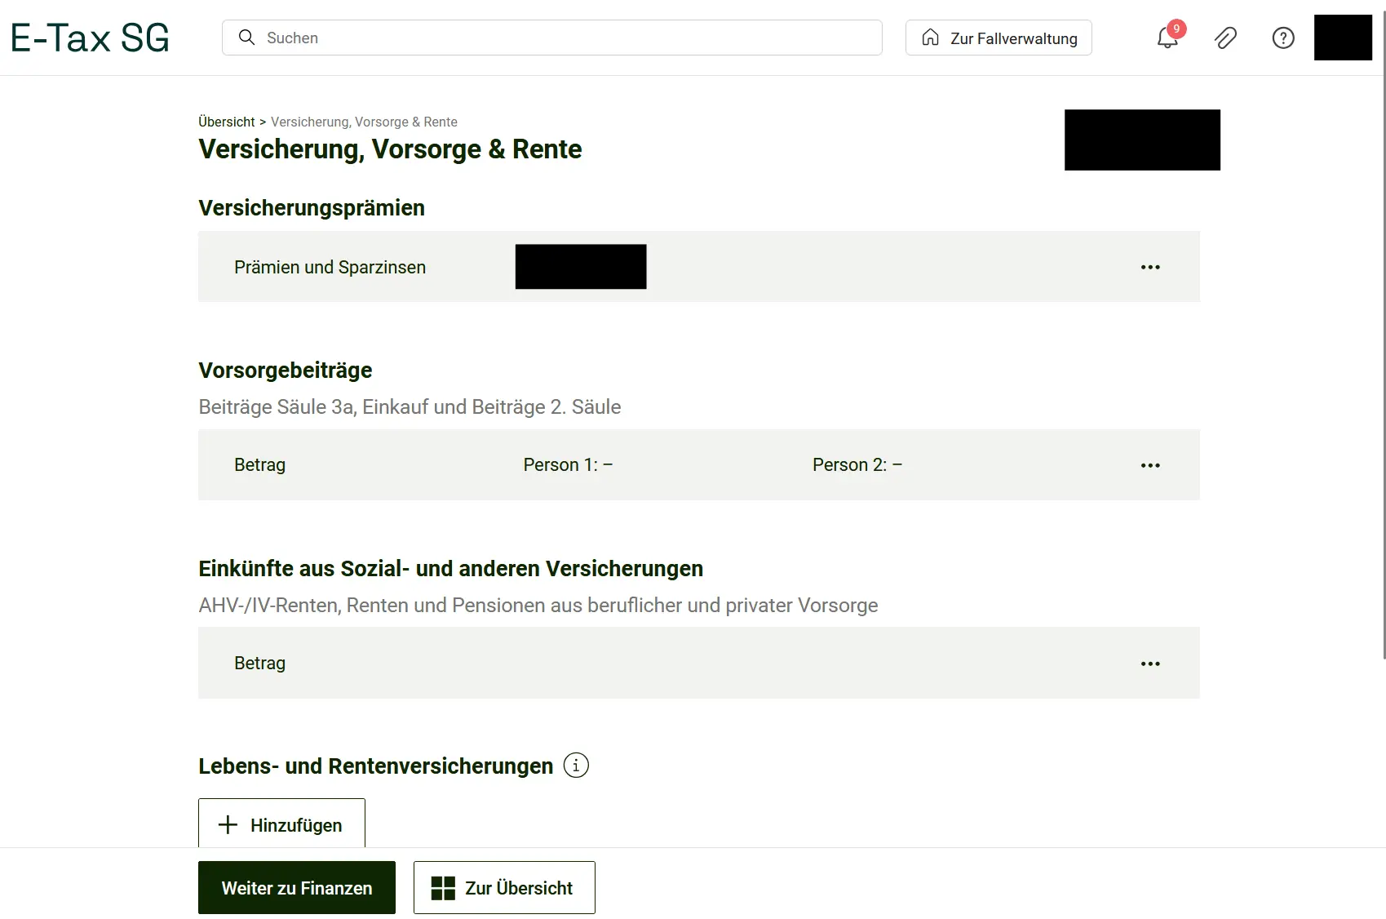Click the current breadcrumb Versicherung, Vorsorge & Rente

click(364, 122)
